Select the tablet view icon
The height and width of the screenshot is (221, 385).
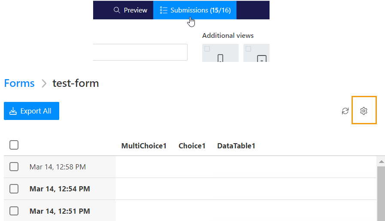(x=261, y=59)
